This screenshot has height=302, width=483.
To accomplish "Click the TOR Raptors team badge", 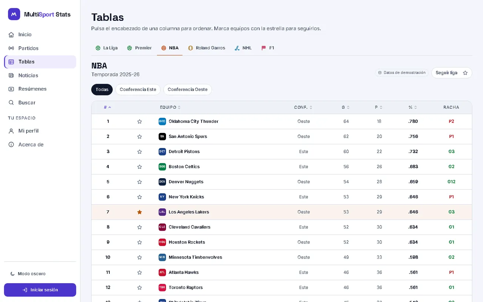I will [x=162, y=288].
